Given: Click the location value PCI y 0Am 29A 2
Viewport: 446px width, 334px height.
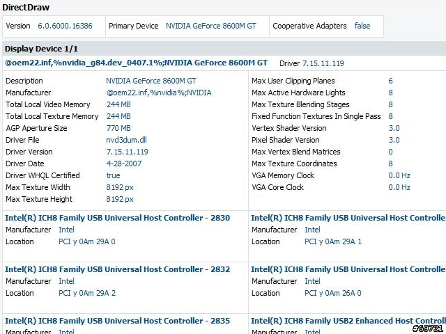Looking at the screenshot, I should click(x=87, y=293).
